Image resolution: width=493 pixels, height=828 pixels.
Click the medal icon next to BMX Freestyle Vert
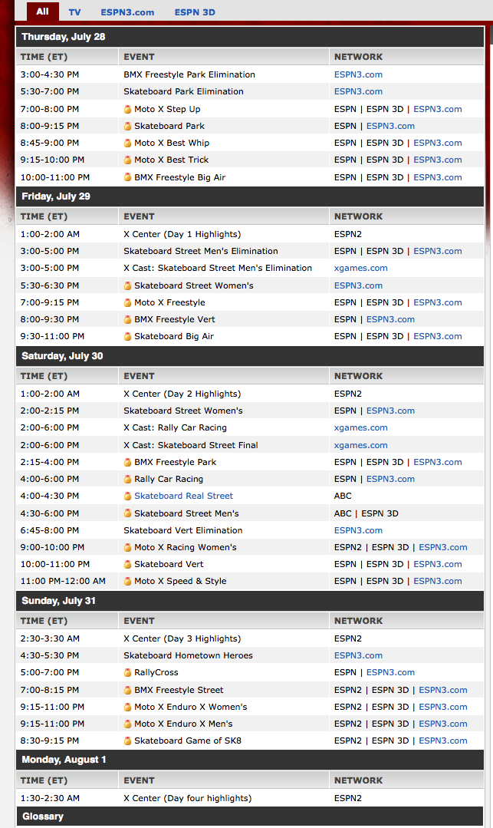pyautogui.click(x=128, y=319)
